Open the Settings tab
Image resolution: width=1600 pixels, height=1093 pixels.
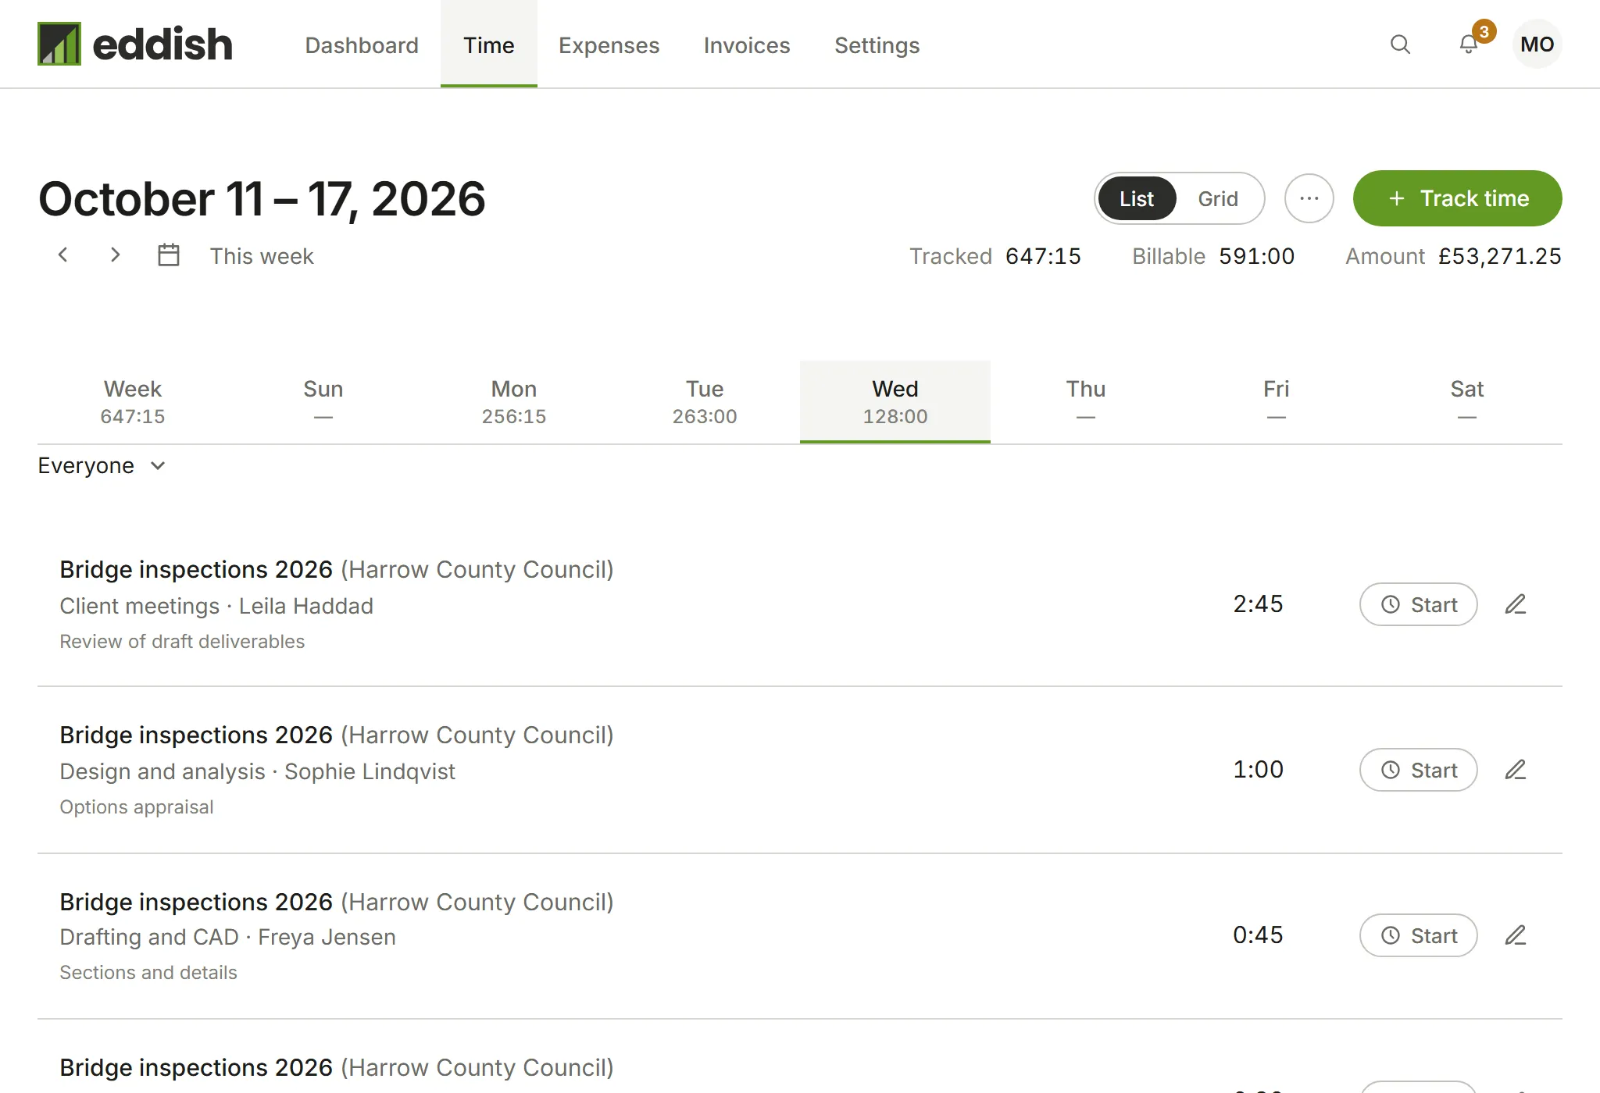click(x=877, y=45)
